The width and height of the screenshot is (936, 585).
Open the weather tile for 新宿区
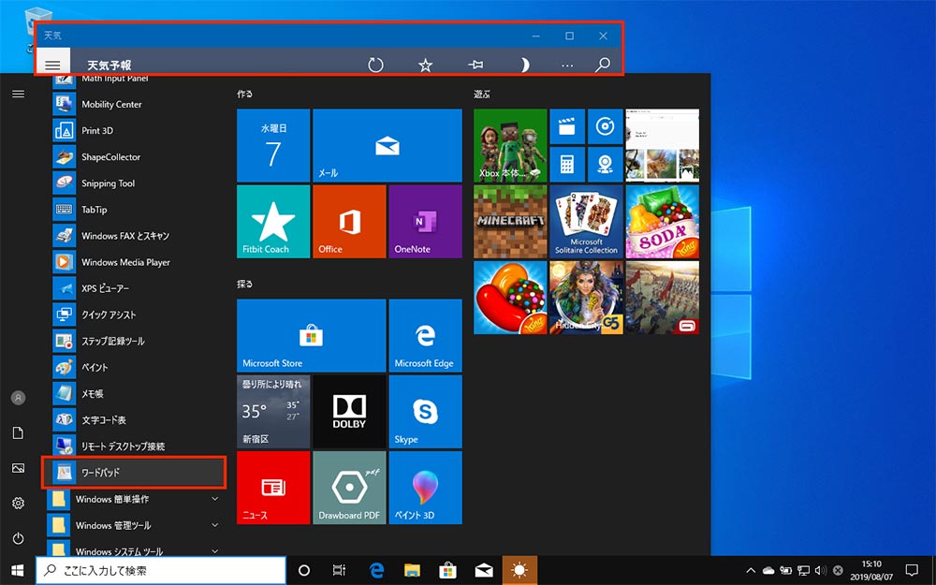coord(273,411)
